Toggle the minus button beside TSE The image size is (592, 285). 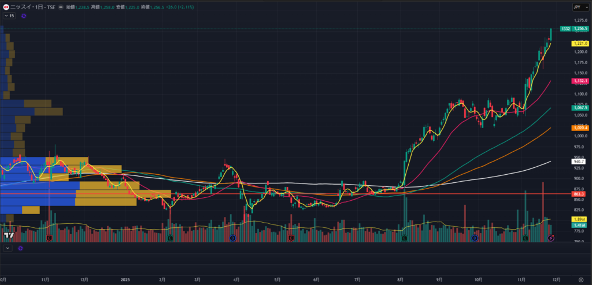coord(61,7)
